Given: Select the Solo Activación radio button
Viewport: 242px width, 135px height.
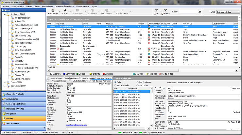Looking at the screenshot, I should [x=115, y=85].
